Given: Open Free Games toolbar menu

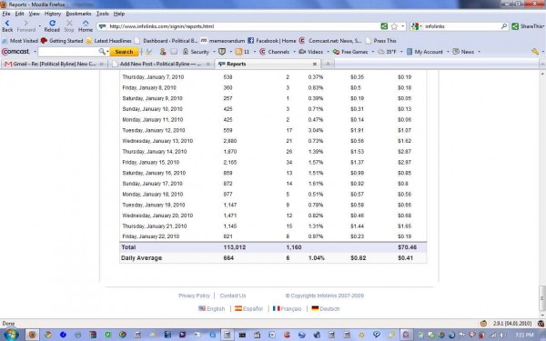Looking at the screenshot, I should pos(353,52).
